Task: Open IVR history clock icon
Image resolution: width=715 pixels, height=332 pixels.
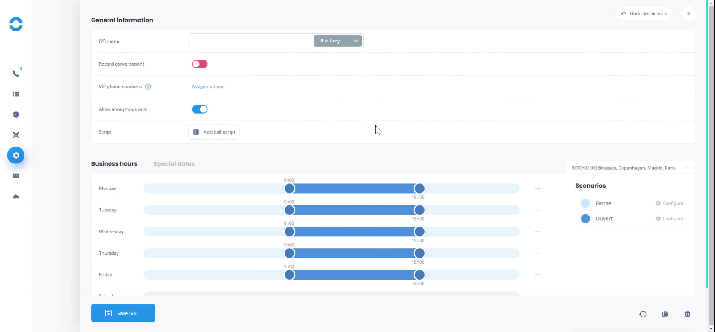Action: [643, 314]
